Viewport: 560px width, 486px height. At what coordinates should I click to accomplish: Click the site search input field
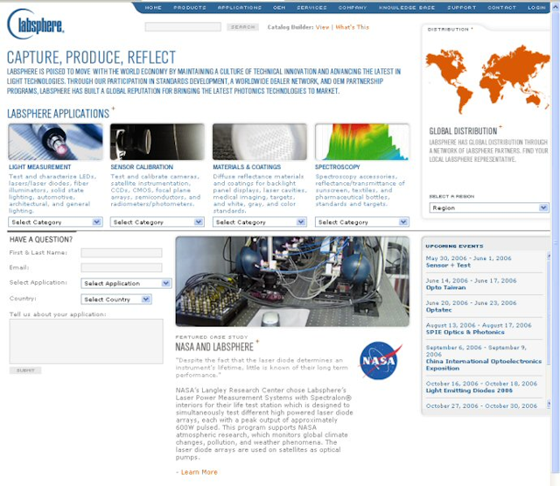[x=183, y=27]
